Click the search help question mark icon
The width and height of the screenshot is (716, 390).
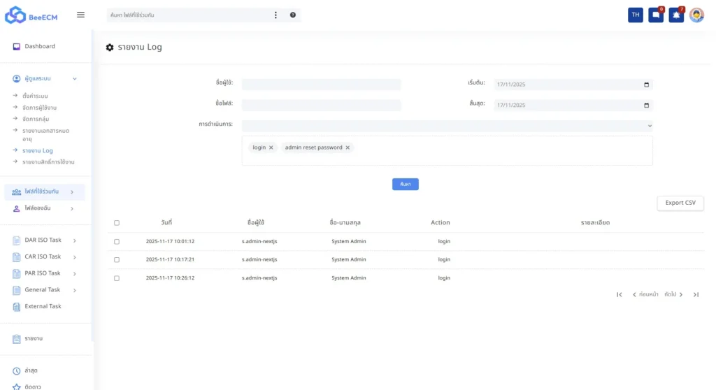pos(293,15)
